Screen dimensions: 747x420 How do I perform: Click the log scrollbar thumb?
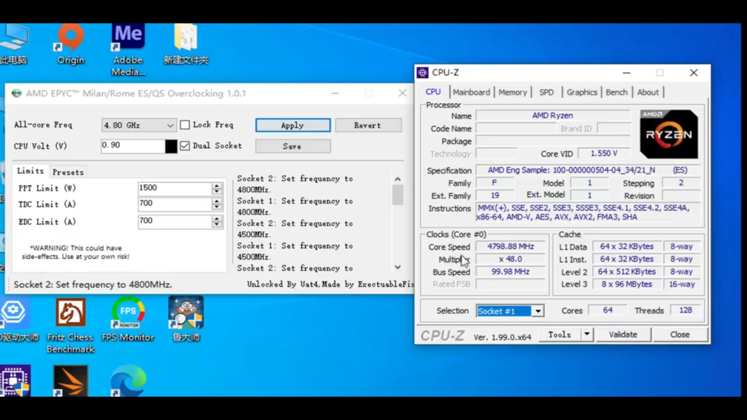coord(397,195)
